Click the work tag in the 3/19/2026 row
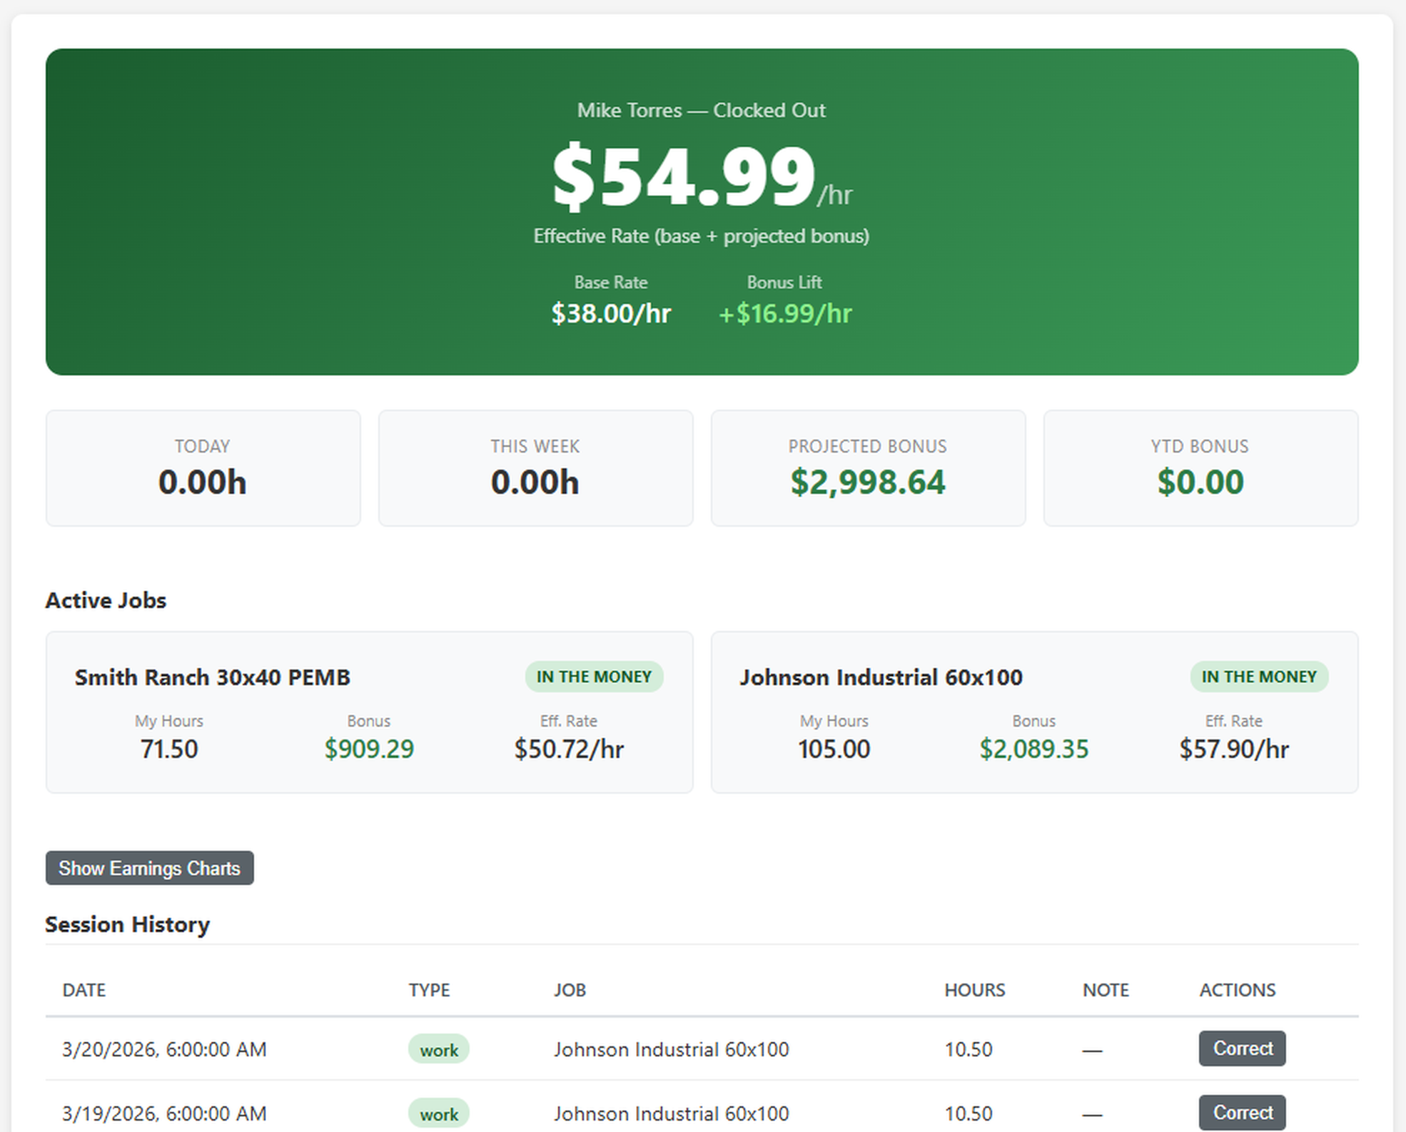Viewport: 1406px width, 1132px height. (x=438, y=1114)
